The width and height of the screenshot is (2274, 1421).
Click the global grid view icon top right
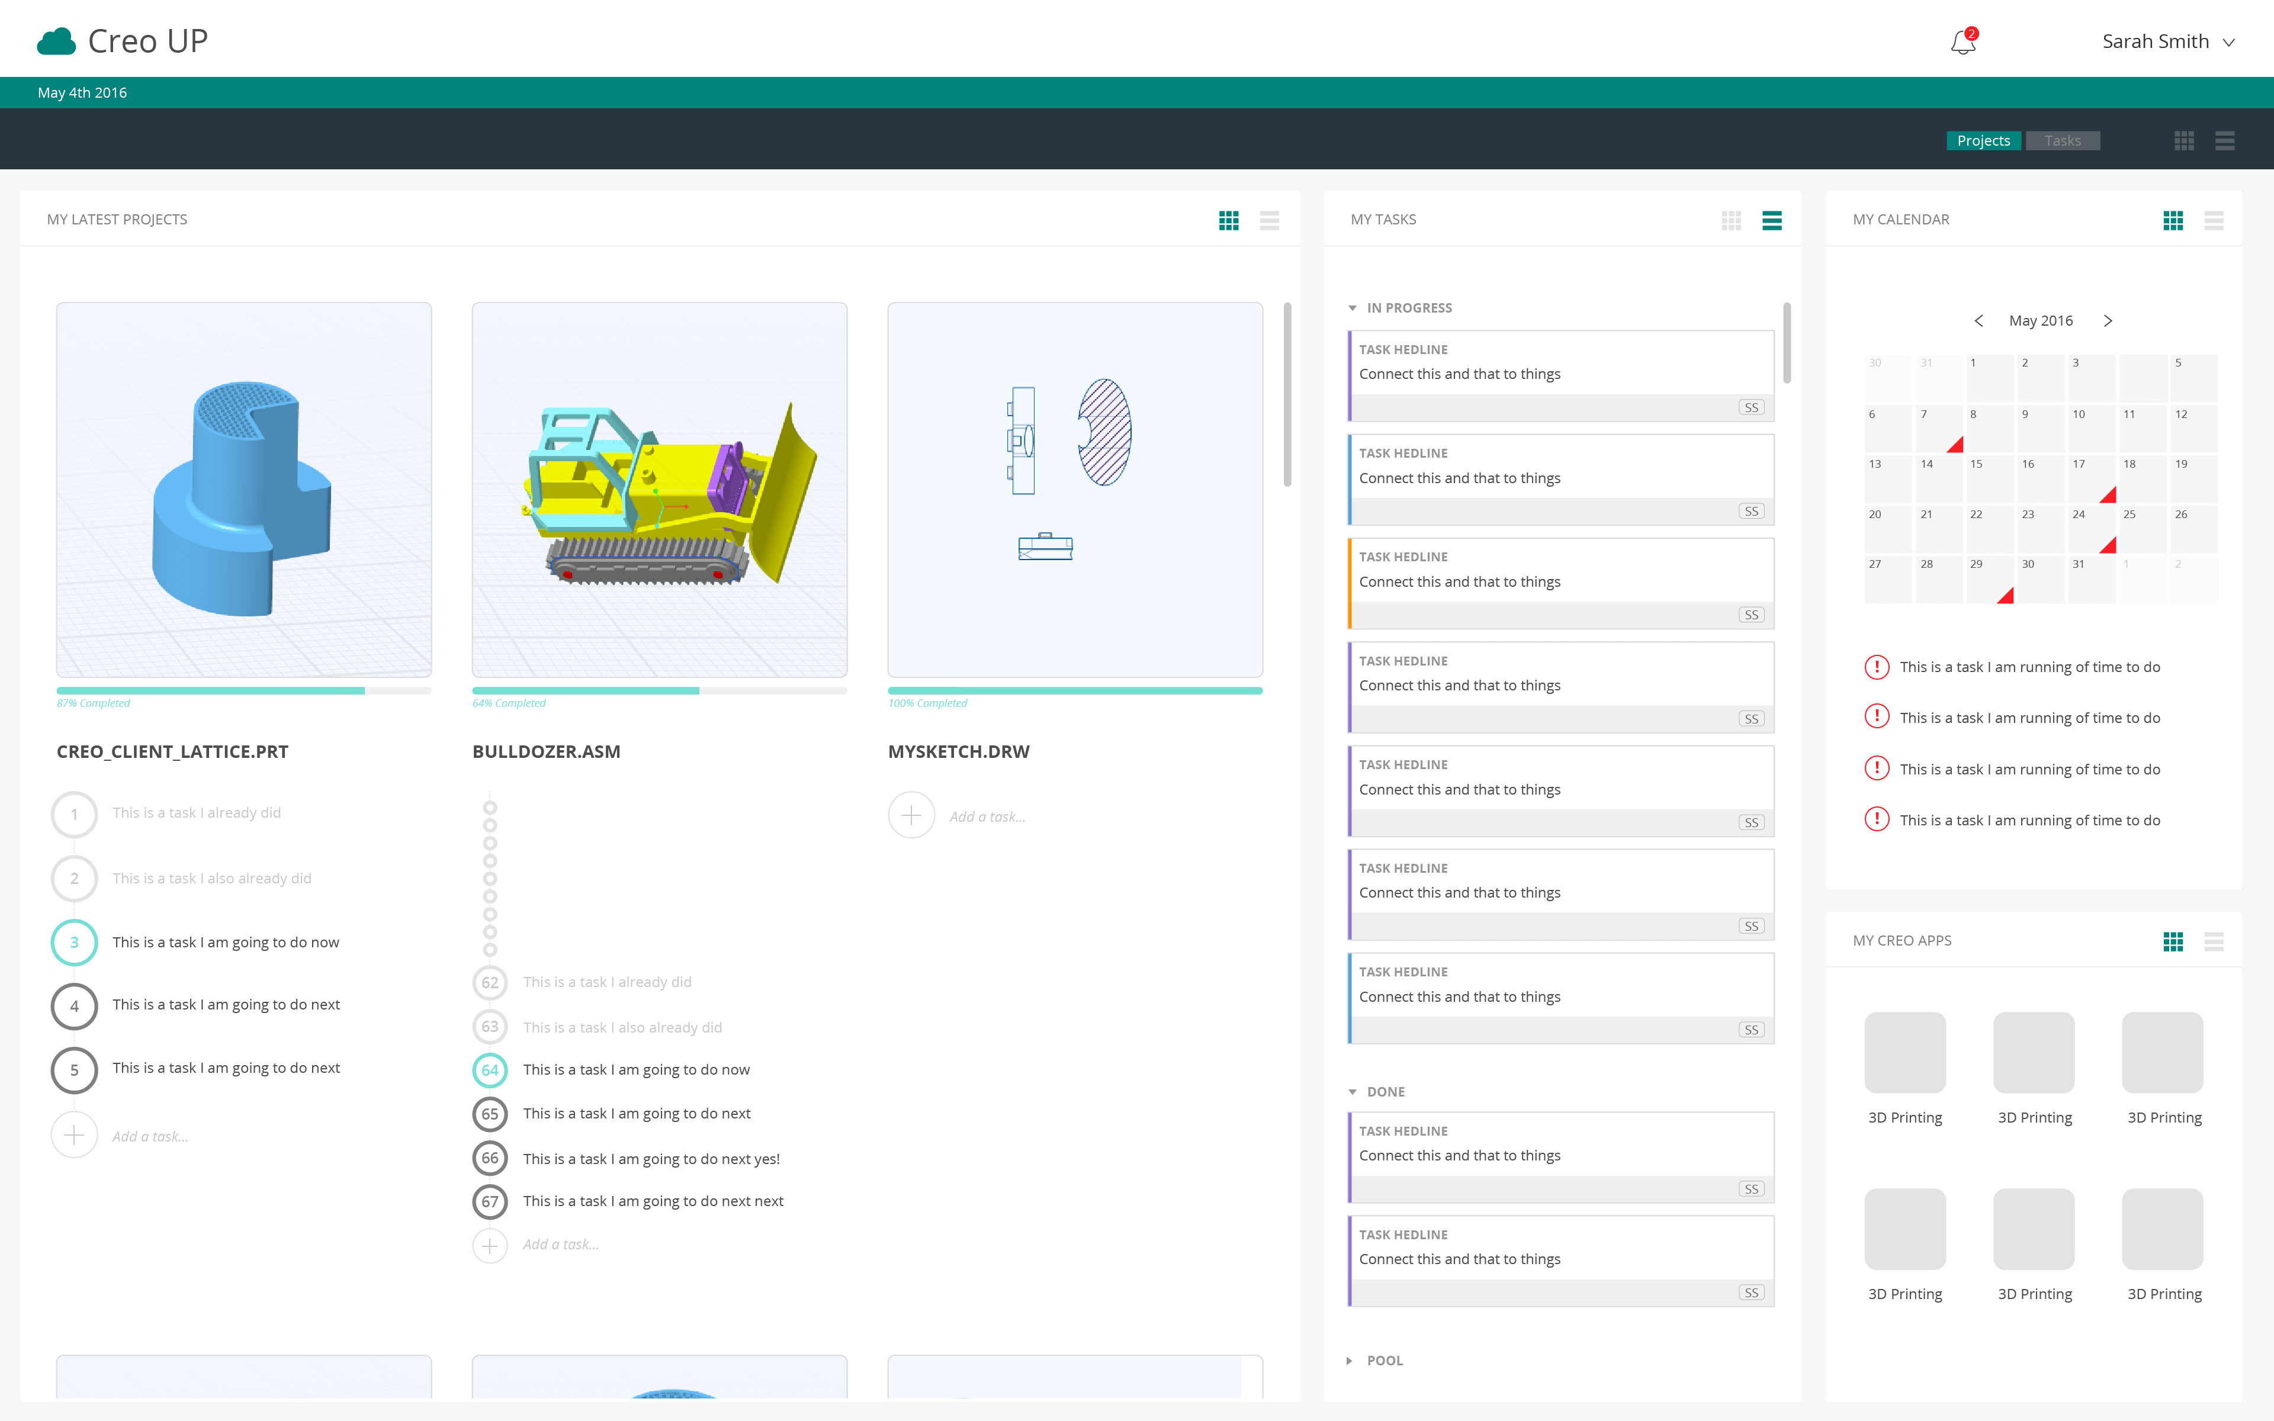tap(2185, 139)
